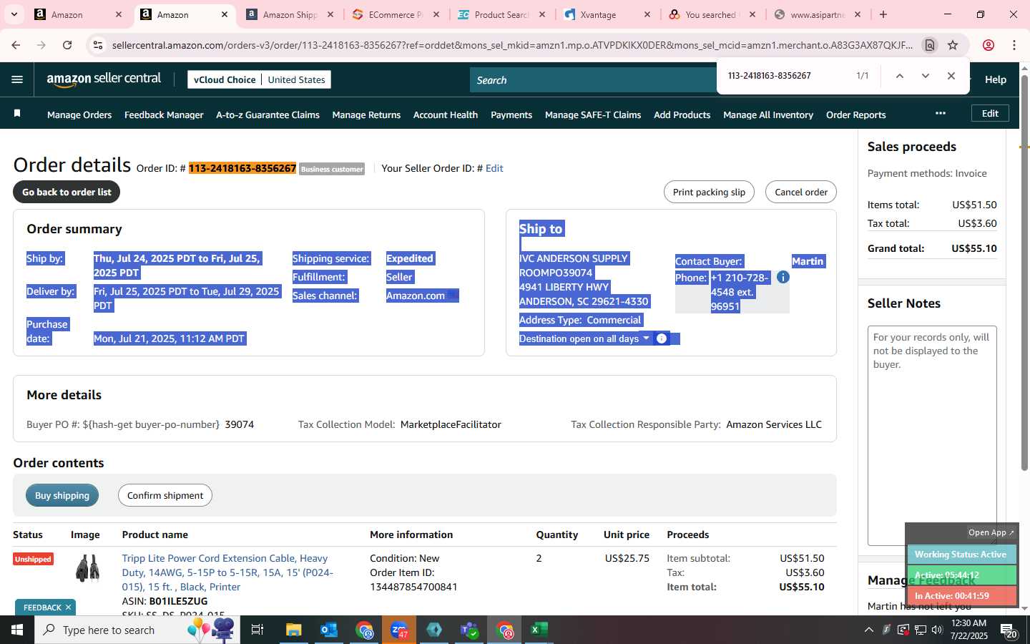Click the Cancel order button

(801, 192)
